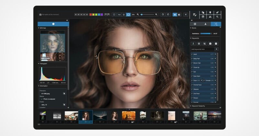The image size is (259, 136).
Task: Switch to split compare view
Action: [x=179, y=15]
